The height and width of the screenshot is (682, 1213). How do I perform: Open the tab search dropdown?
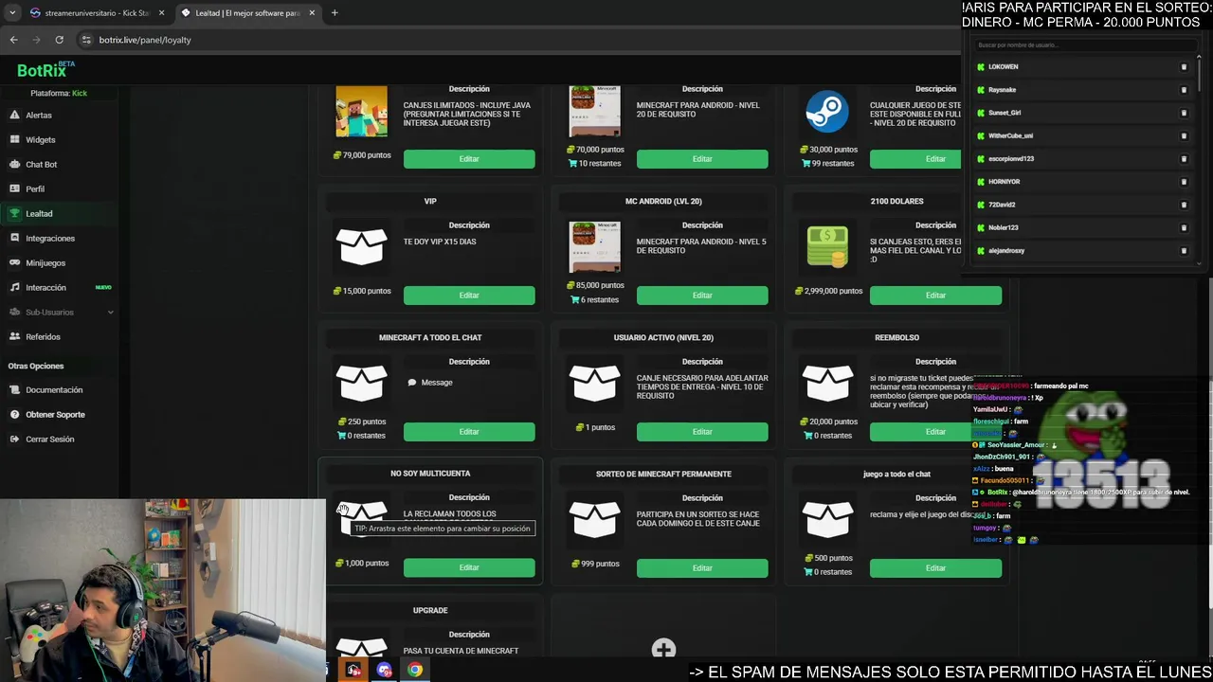click(x=11, y=13)
